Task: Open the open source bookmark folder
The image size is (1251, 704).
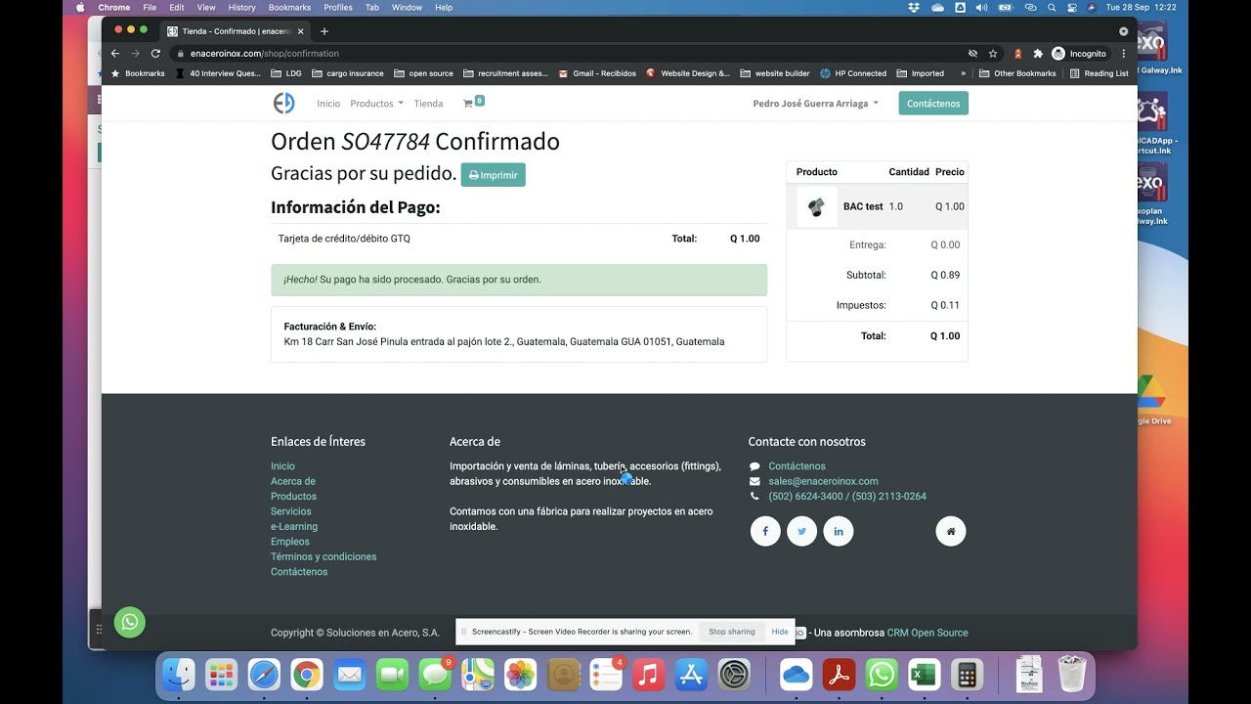Action: click(x=424, y=73)
